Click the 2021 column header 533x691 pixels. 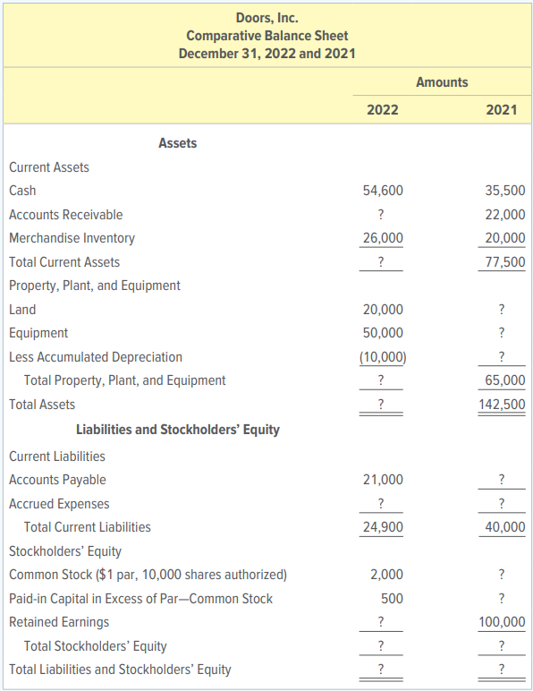[502, 110]
